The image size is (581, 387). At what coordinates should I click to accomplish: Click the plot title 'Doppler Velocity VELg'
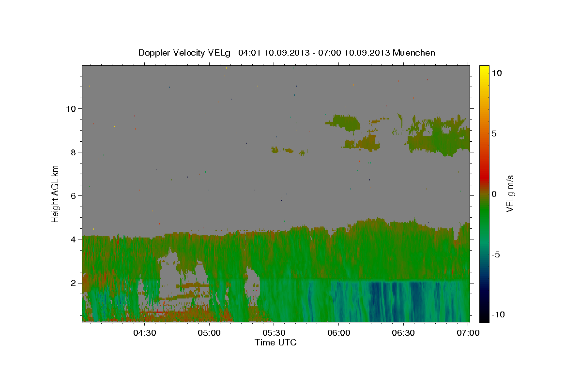pyautogui.click(x=185, y=53)
